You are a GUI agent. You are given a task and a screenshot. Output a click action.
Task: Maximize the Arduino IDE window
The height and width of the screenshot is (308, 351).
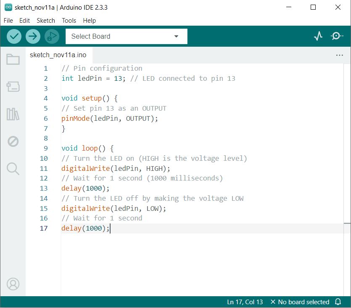[x=313, y=7]
